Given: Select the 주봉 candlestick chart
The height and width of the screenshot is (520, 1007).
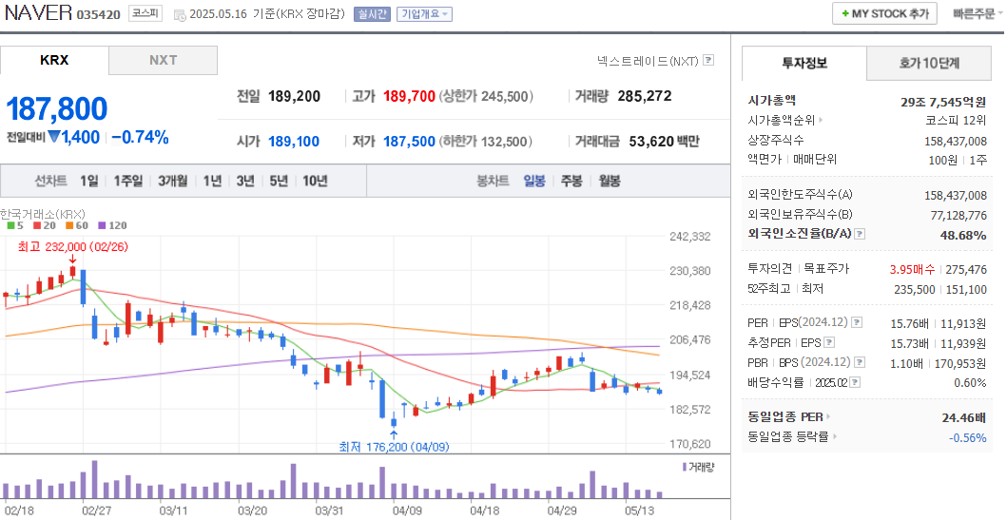Looking at the screenshot, I should [x=571, y=181].
